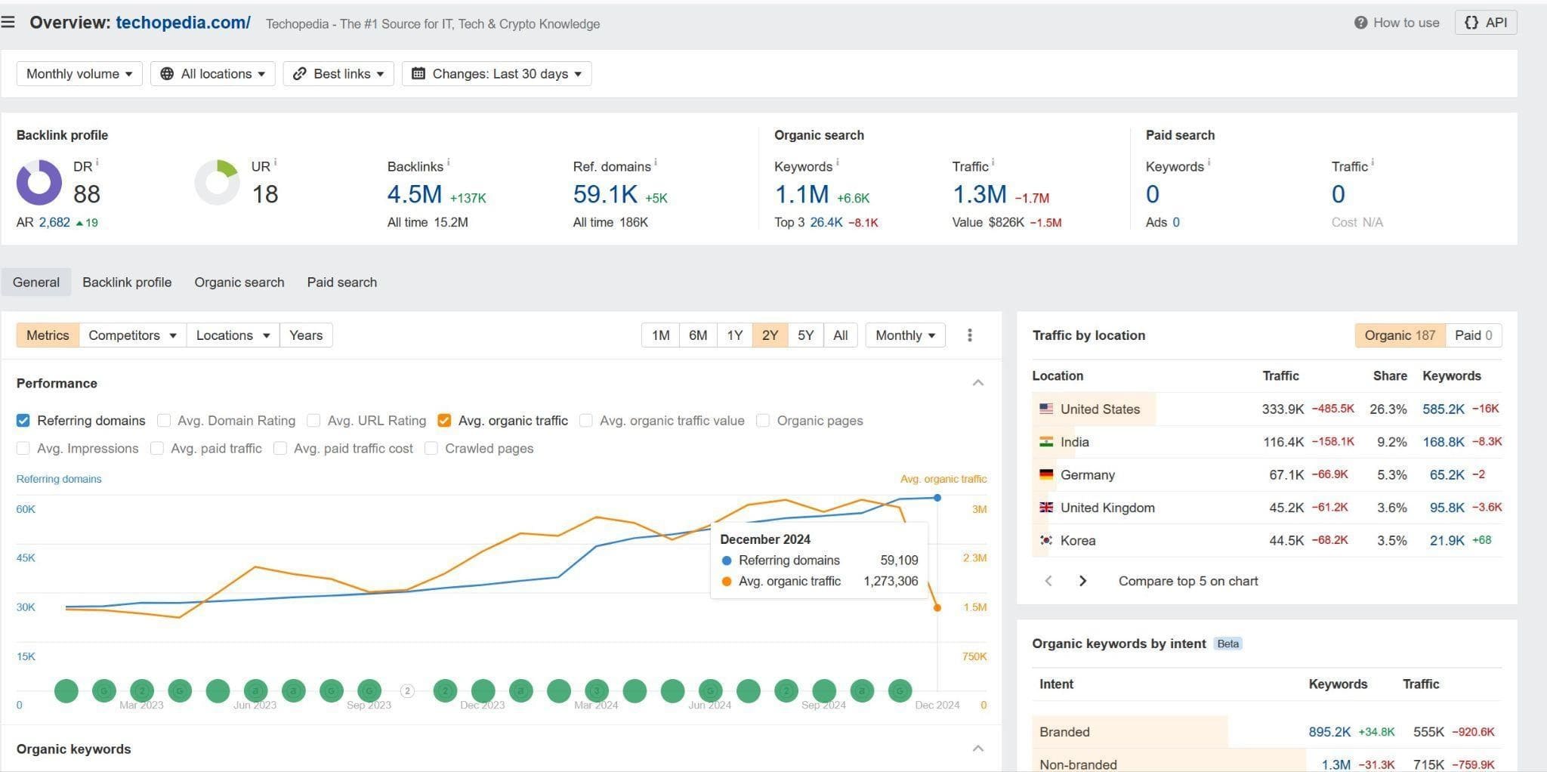Viewport: 1547px width, 772px height.
Task: Go to next traffic locations page arrow
Action: pos(1082,581)
